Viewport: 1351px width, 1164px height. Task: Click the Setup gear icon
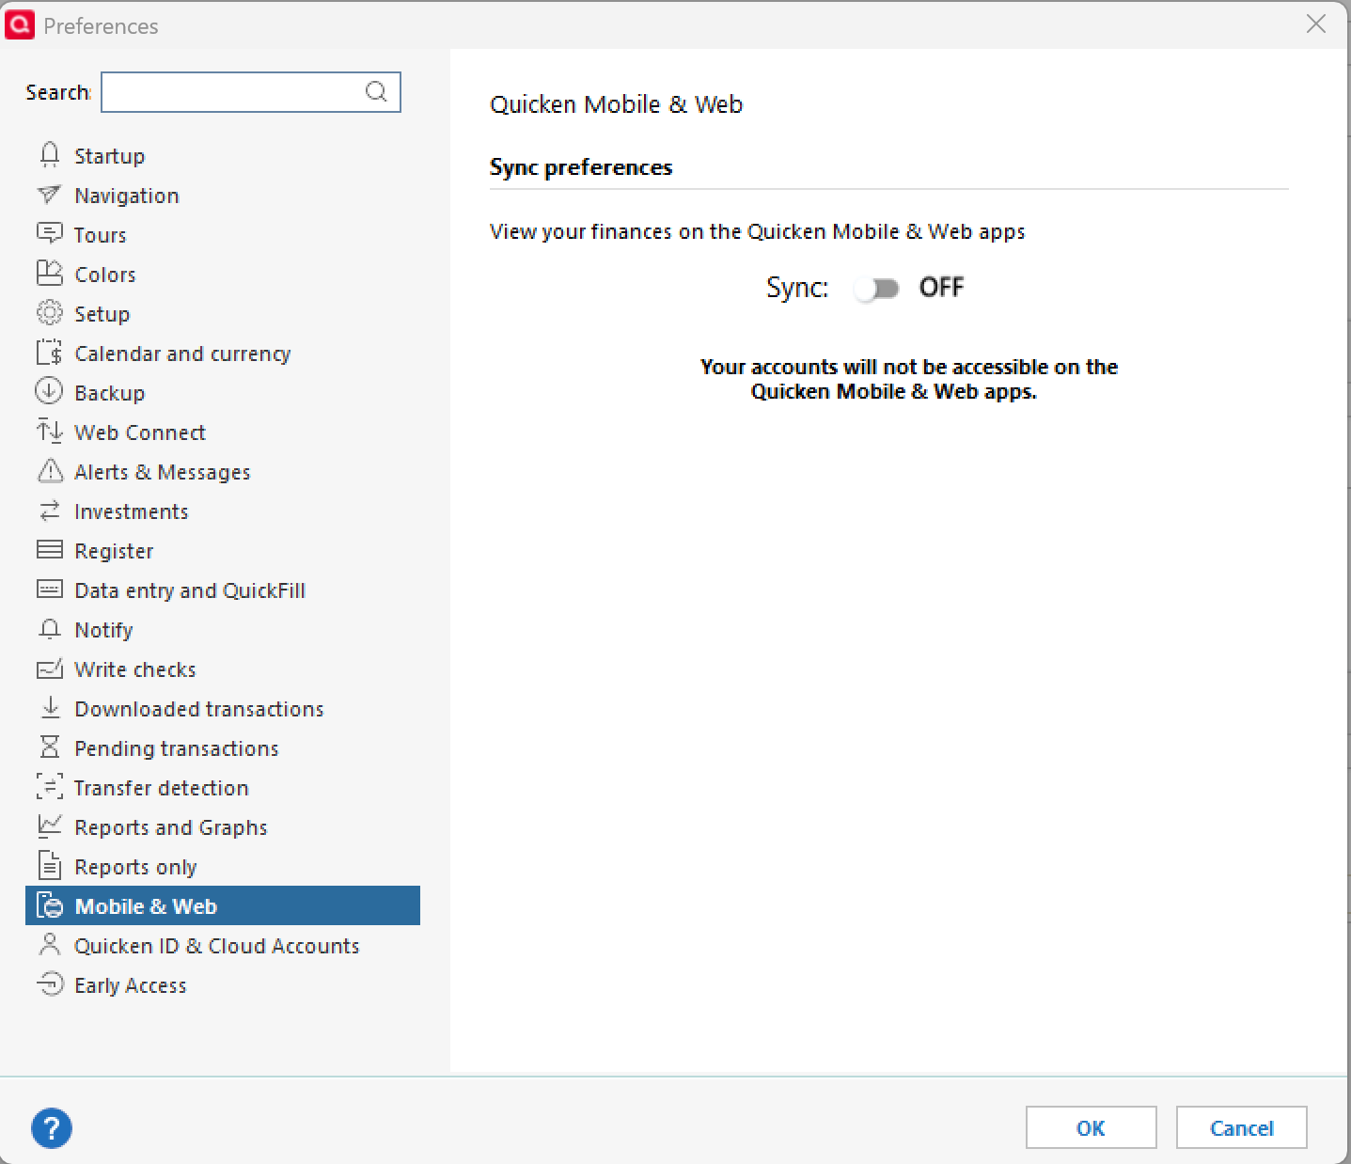coord(50,312)
